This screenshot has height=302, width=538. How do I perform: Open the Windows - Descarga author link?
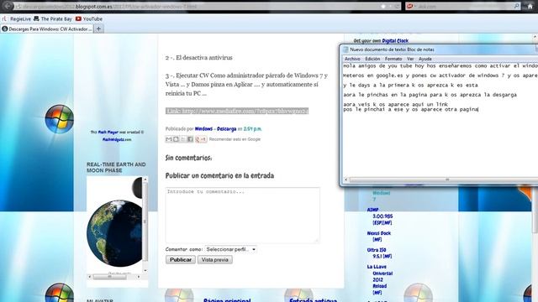pyautogui.click(x=215, y=128)
